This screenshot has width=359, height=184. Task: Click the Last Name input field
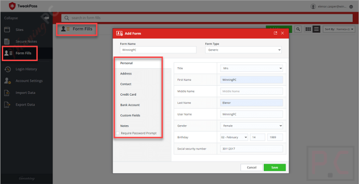pyautogui.click(x=251, y=103)
